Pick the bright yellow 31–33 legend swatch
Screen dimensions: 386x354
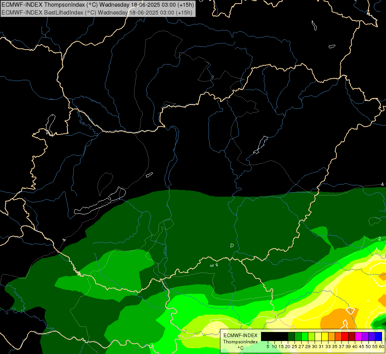coord(325,336)
